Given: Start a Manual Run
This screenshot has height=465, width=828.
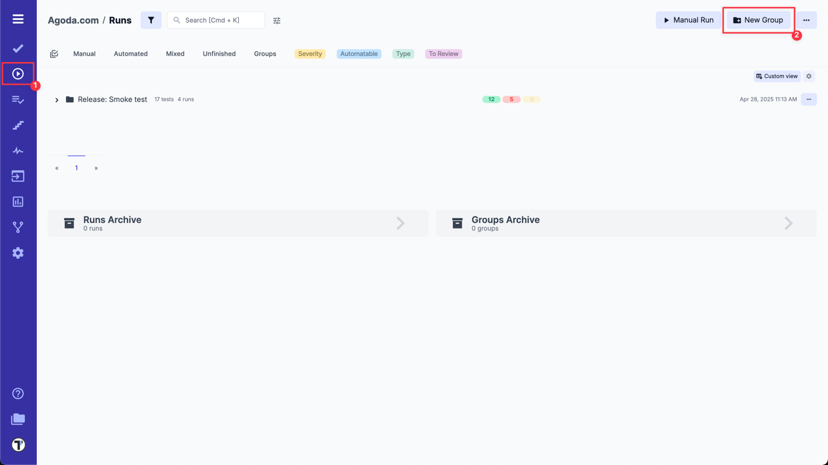Looking at the screenshot, I should (688, 20).
